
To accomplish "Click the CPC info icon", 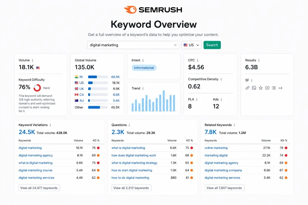I will (197, 60).
